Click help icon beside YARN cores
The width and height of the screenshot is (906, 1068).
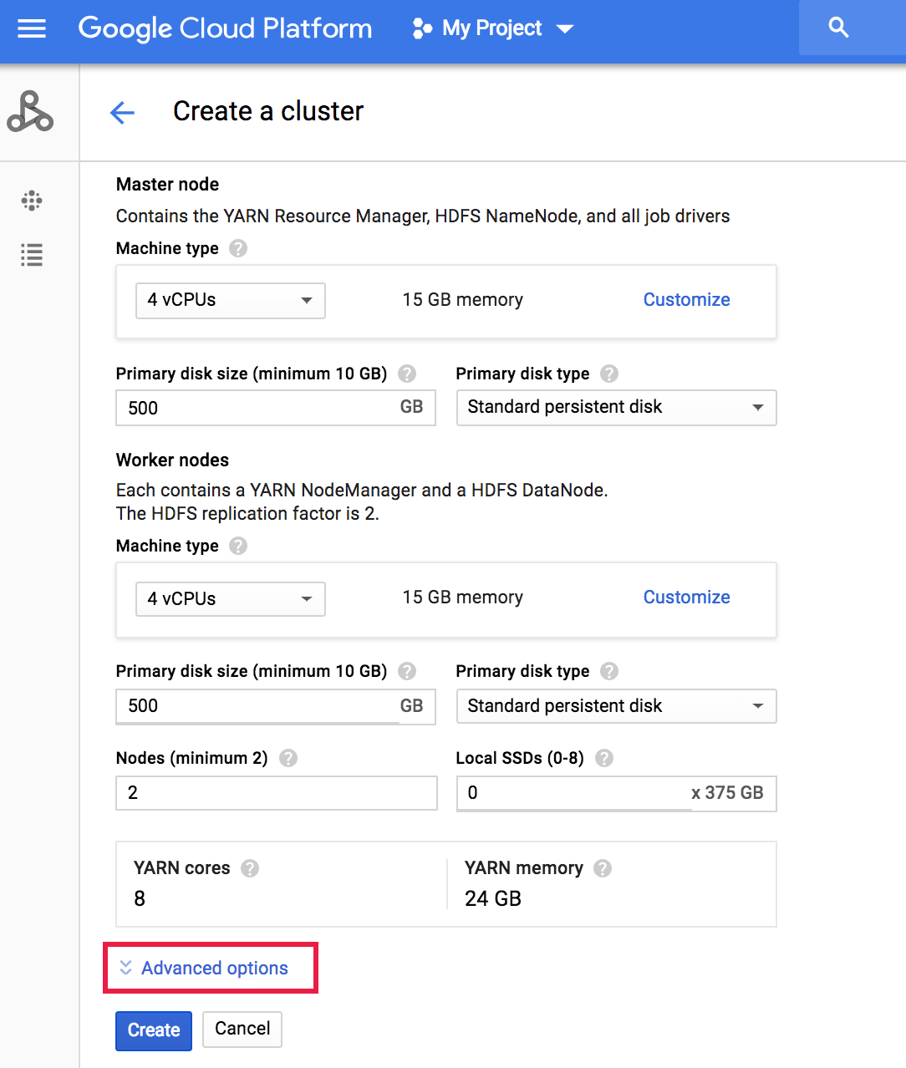(x=250, y=868)
